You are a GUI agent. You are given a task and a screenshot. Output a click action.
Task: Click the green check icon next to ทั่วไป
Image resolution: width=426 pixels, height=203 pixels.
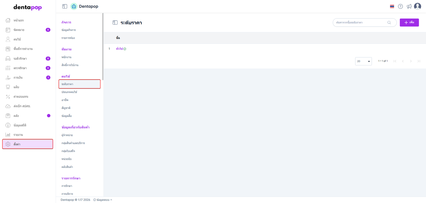click(x=125, y=49)
